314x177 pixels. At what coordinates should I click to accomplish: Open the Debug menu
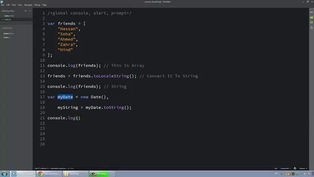tap(37, 5)
